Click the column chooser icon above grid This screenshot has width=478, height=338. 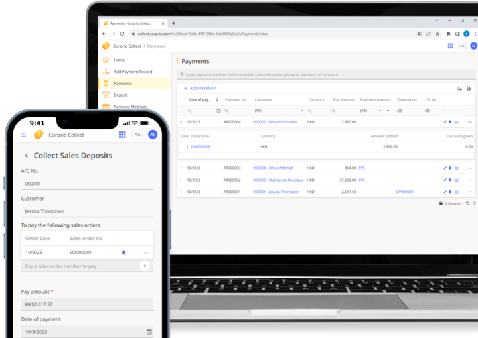(459, 89)
